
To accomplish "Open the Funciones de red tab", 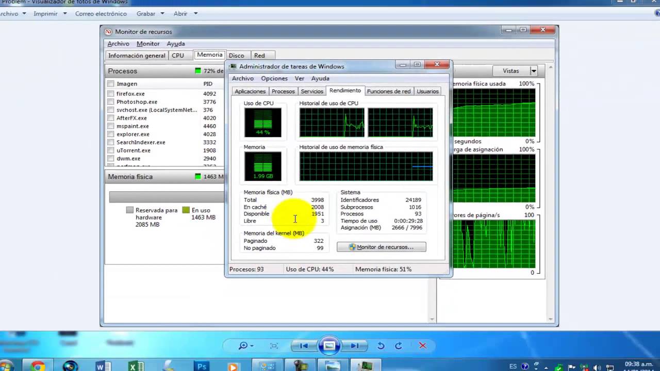I will coord(389,91).
